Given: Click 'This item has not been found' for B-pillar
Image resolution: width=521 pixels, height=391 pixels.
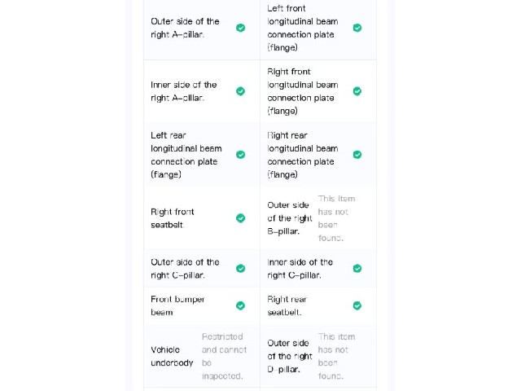Looking at the screenshot, I should click(336, 218).
